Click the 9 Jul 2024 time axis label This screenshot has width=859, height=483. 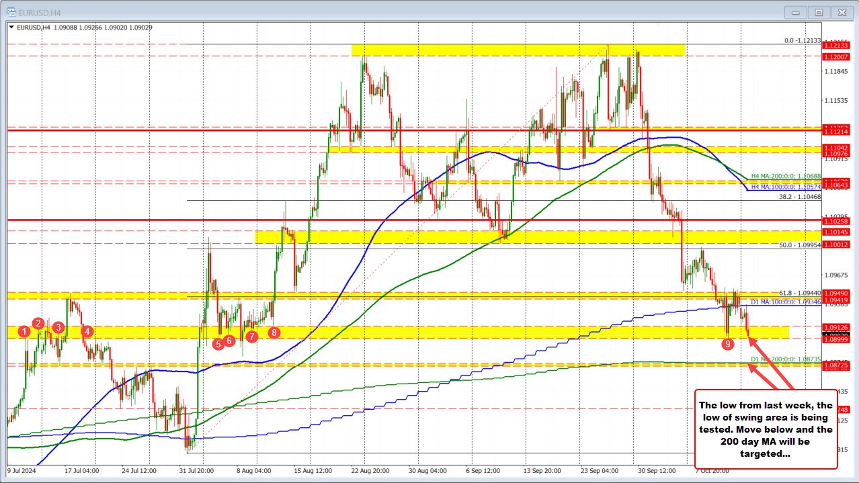[x=20, y=471]
